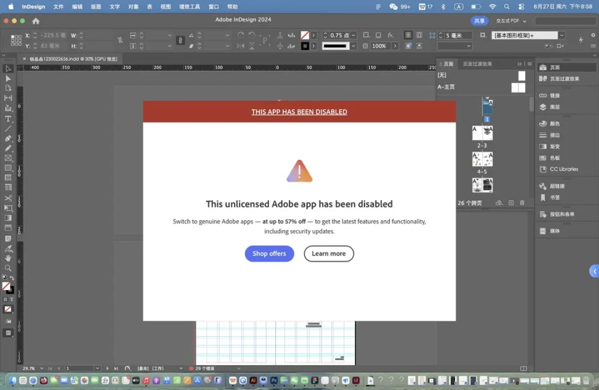Select the Free Transform tool
The height and width of the screenshot is (390, 599).
[x=8, y=208]
